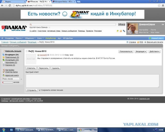Click the home icon in blue navigation bar

(3, 38)
